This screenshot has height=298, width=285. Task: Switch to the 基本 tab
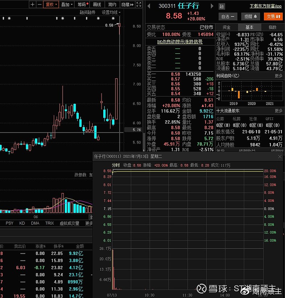pyautogui.click(x=249, y=27)
